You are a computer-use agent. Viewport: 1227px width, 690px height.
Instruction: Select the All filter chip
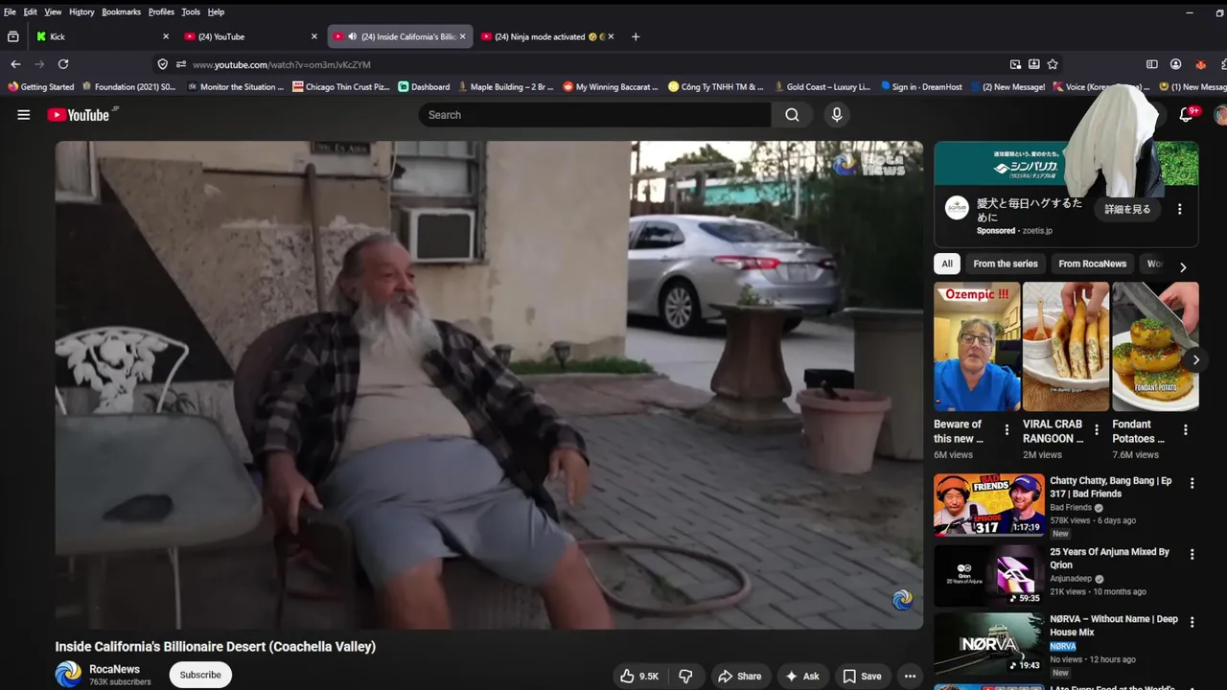(x=947, y=264)
